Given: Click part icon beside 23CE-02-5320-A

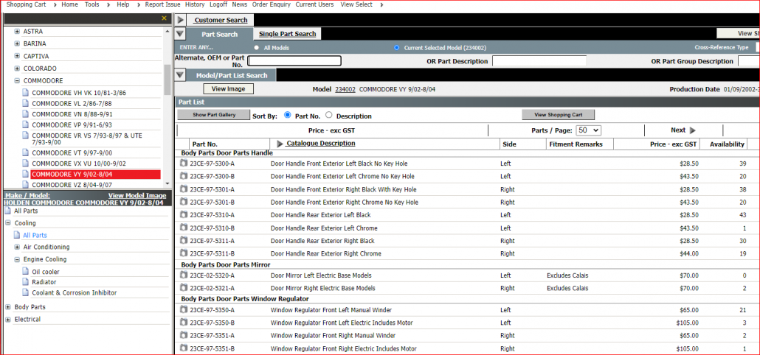Looking at the screenshot, I should (x=184, y=275).
